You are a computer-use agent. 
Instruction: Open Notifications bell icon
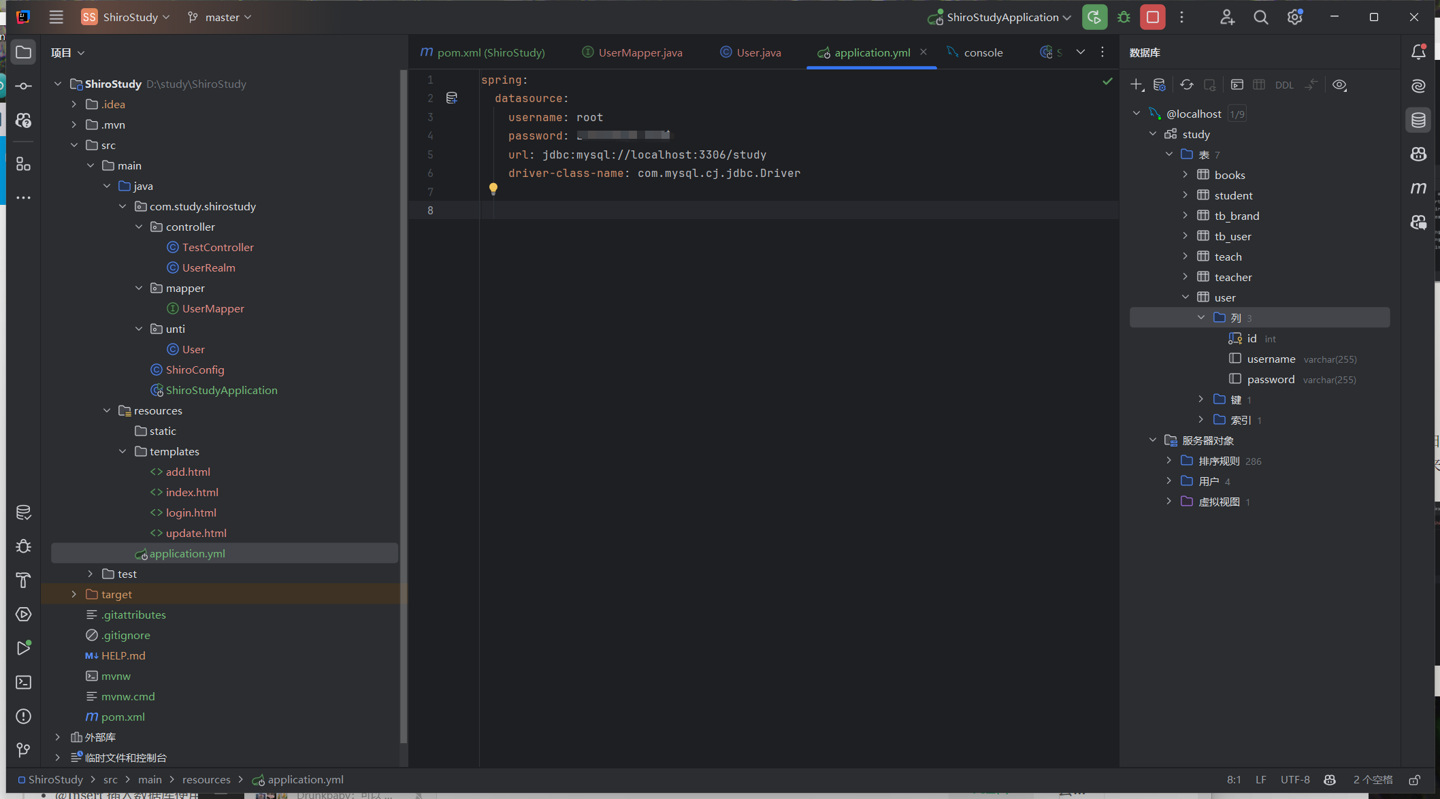point(1418,52)
